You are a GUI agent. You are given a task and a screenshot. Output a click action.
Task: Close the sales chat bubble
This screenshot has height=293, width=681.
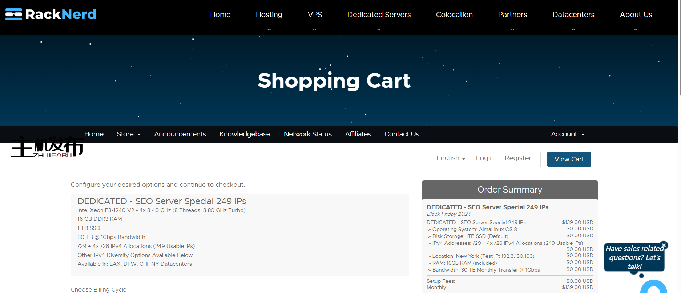(664, 245)
